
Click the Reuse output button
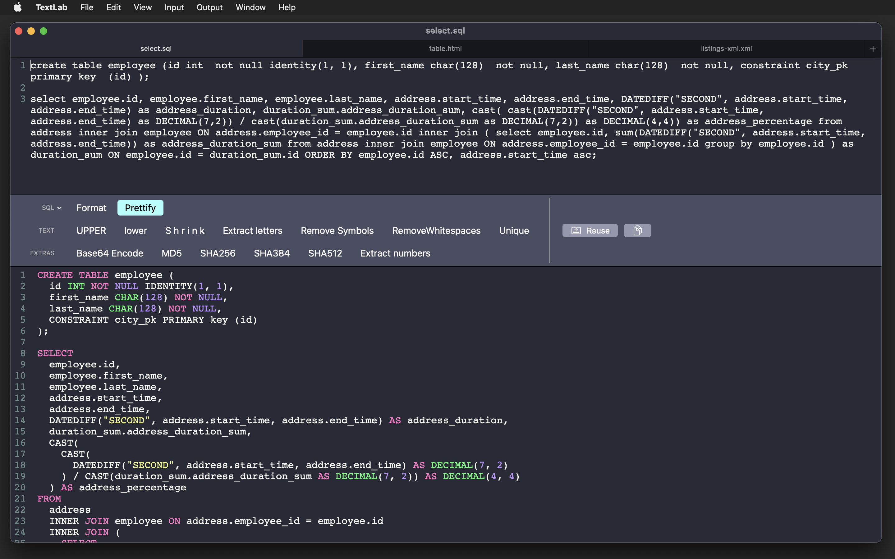[590, 230]
